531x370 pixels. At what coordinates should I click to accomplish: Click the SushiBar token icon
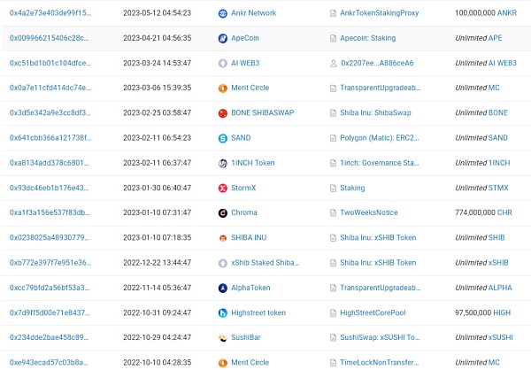[x=222, y=338]
